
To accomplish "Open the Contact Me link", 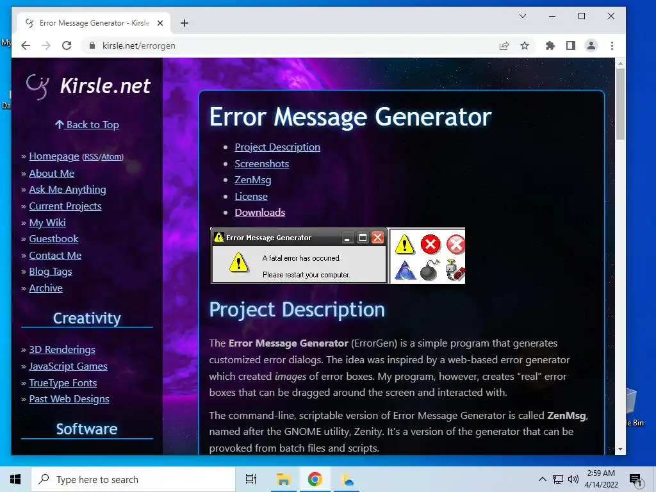I will (x=55, y=256).
